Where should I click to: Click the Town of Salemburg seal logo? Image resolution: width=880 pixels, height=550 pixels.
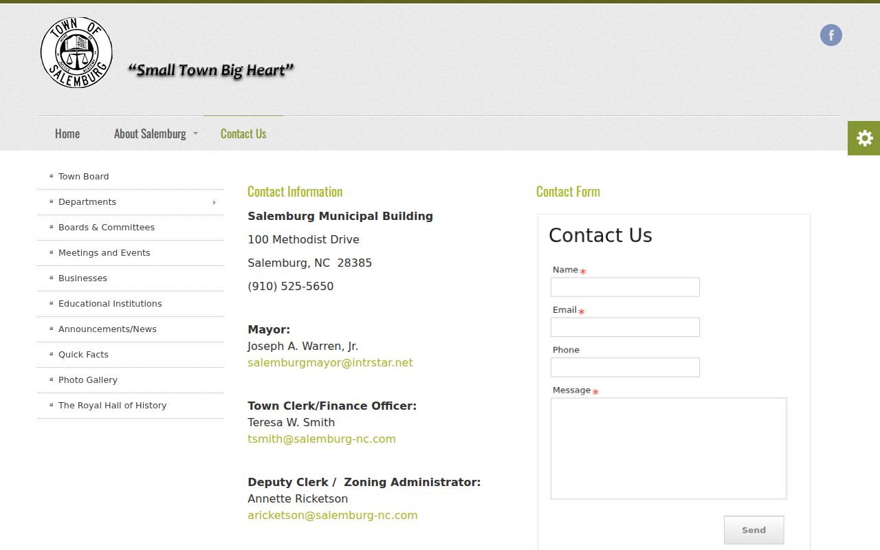(x=76, y=53)
